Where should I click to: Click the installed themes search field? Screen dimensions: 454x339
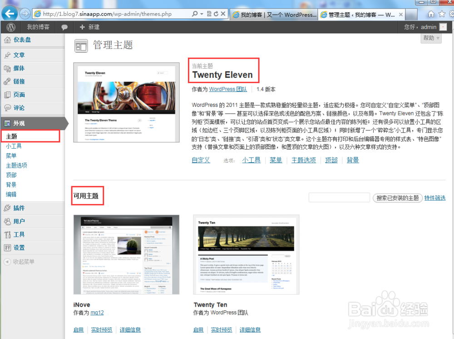point(339,198)
